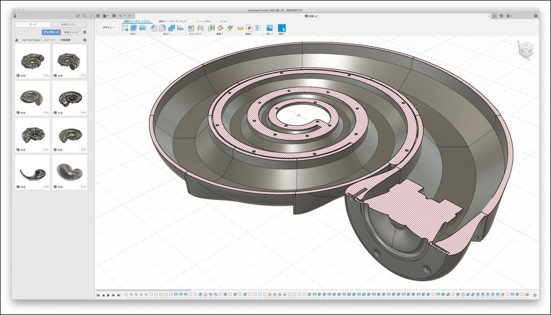Select the Extrude tool icon

point(133,28)
